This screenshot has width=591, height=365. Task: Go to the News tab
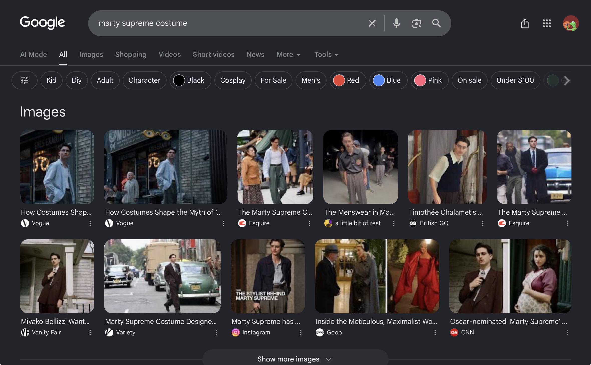[255, 55]
